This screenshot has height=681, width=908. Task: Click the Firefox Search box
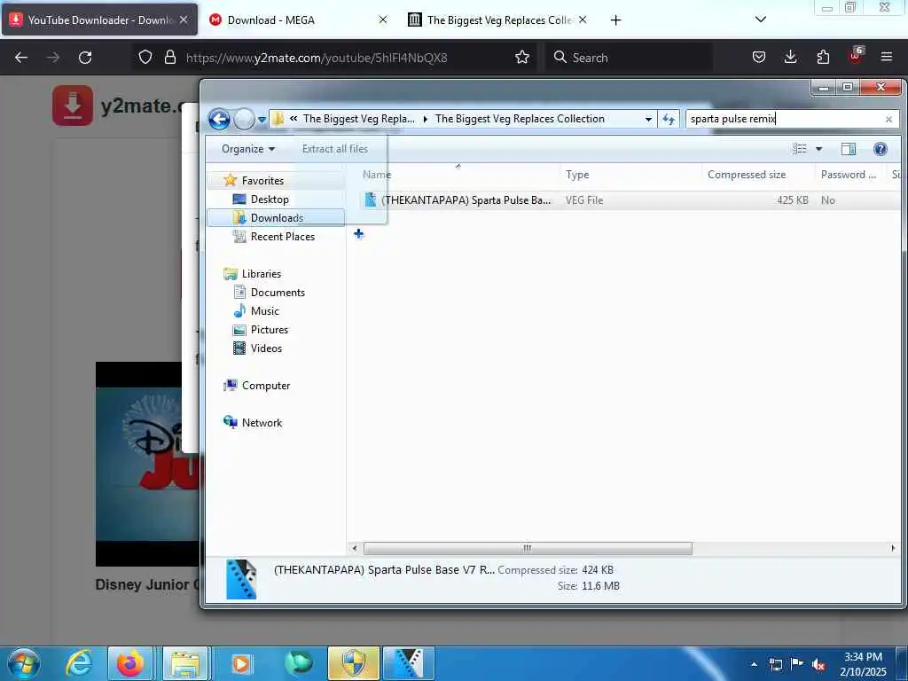click(629, 58)
